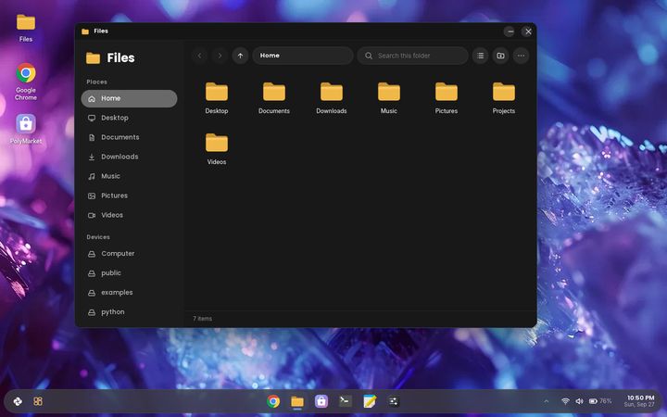Open the public device
667x417 pixels.
coord(130,273)
